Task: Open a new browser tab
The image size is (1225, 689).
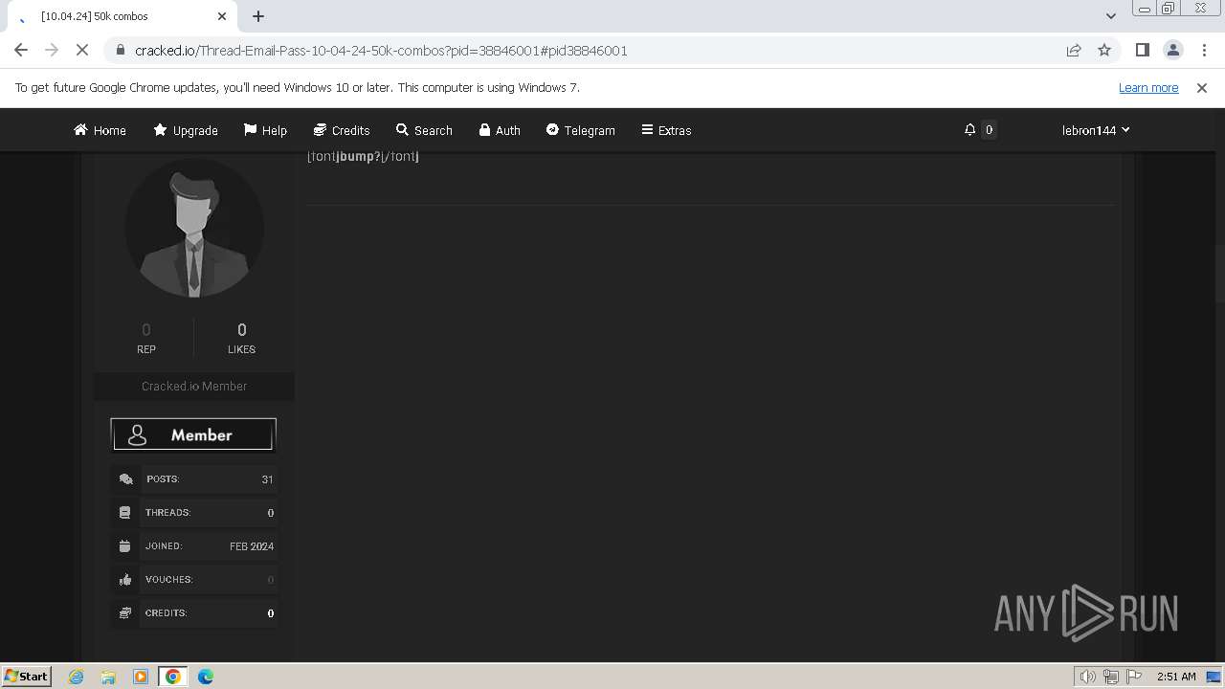Action: [x=258, y=16]
